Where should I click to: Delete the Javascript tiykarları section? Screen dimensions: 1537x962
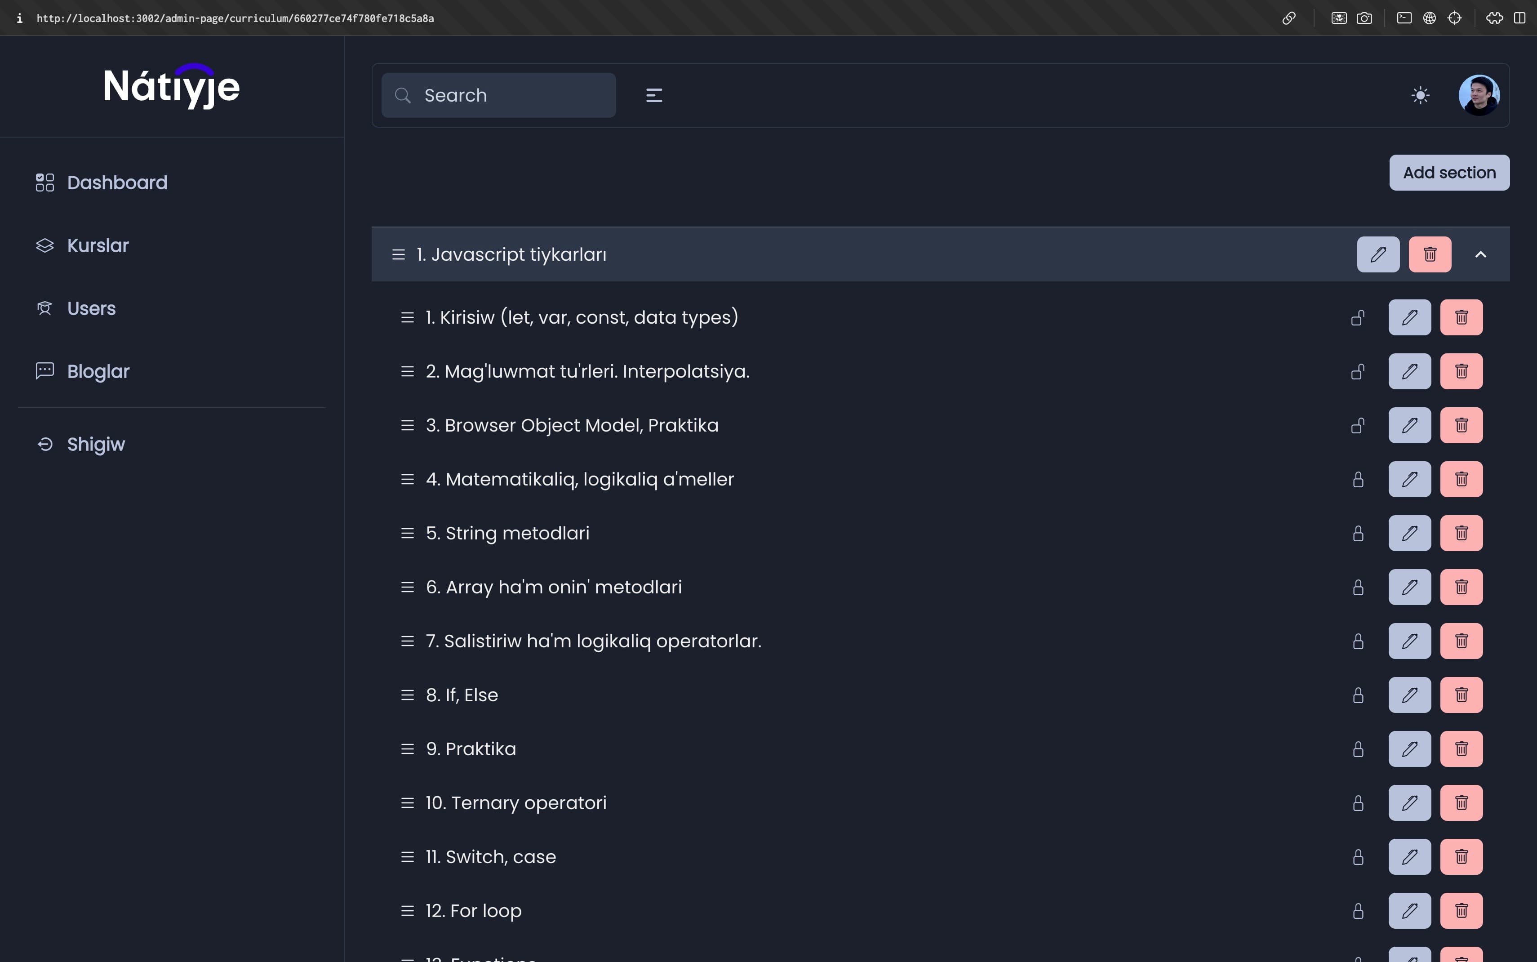point(1430,254)
